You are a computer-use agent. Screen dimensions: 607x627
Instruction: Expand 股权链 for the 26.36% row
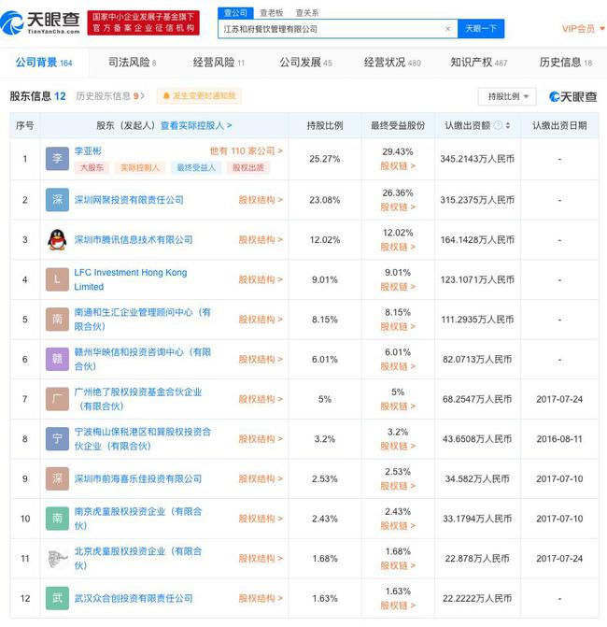tap(398, 207)
